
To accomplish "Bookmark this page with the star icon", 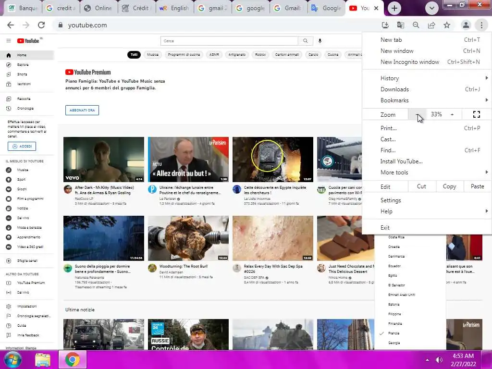I will pos(447,25).
